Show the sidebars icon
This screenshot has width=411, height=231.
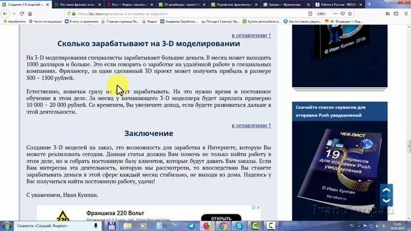click(x=396, y=13)
